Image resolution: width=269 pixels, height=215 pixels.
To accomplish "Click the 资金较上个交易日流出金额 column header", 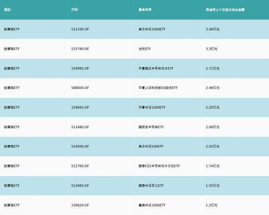I will coord(225,10).
